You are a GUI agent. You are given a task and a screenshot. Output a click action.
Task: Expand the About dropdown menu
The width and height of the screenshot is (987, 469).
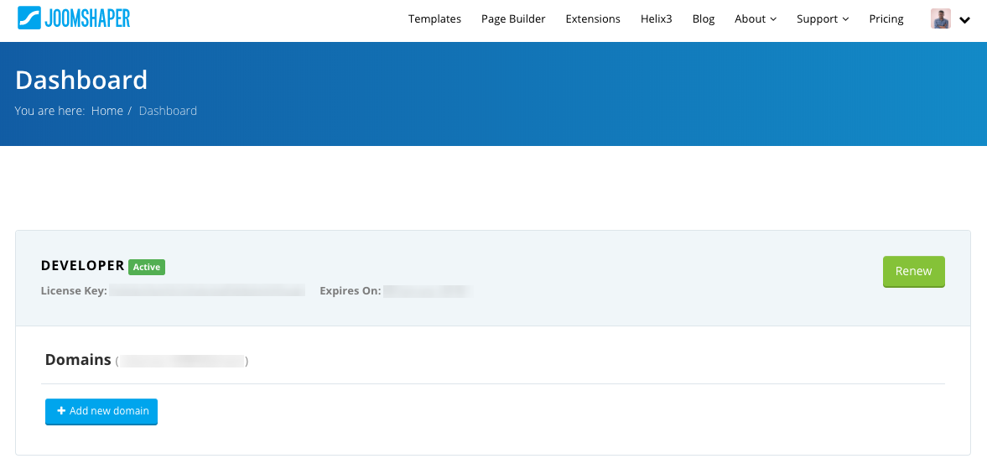(756, 19)
